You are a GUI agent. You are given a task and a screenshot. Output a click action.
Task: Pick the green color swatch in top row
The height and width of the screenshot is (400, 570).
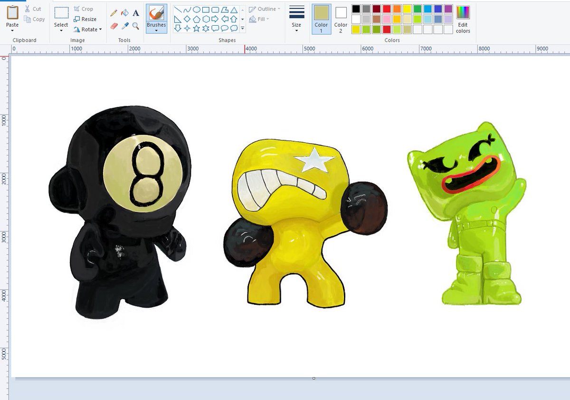[418, 9]
